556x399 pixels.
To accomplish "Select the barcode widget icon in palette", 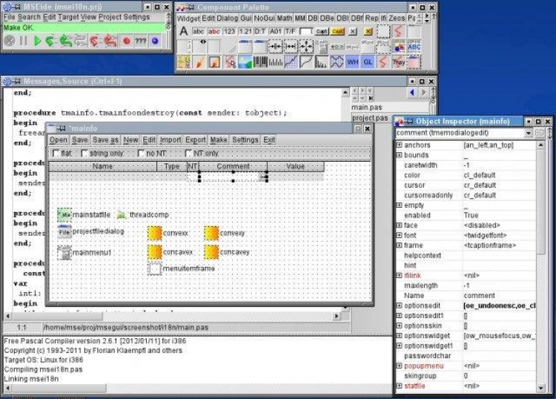I will [260, 62].
